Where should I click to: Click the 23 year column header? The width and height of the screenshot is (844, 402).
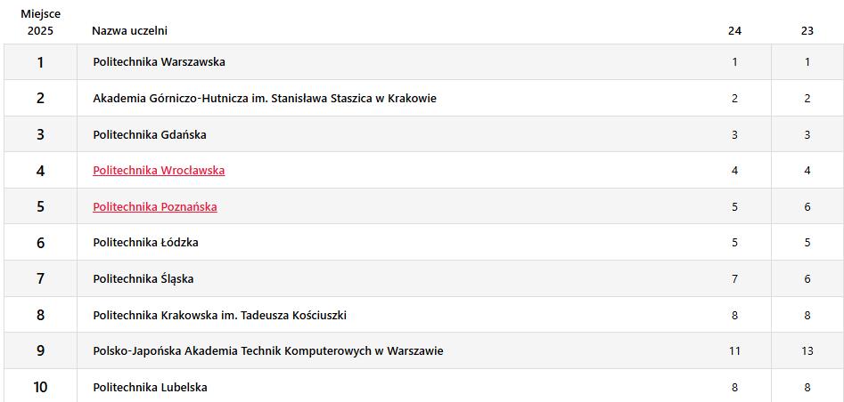coord(807,30)
